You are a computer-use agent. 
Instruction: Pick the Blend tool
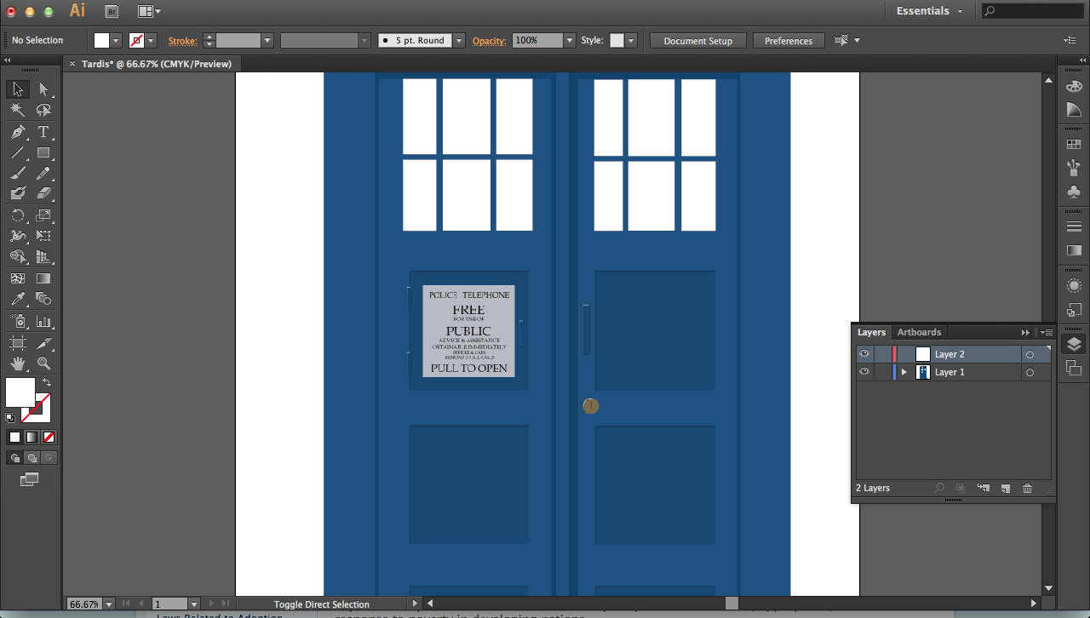tap(43, 300)
